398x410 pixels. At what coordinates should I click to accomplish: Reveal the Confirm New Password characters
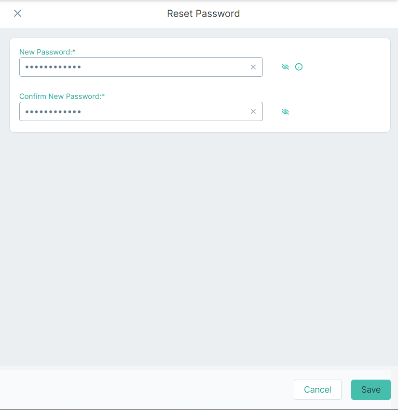click(x=285, y=111)
